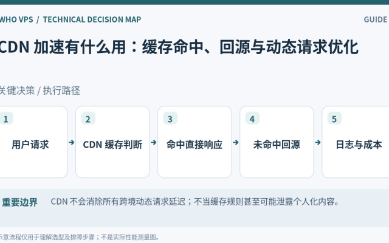Click the WHO VPS breadcrumb text

[x=16, y=19]
